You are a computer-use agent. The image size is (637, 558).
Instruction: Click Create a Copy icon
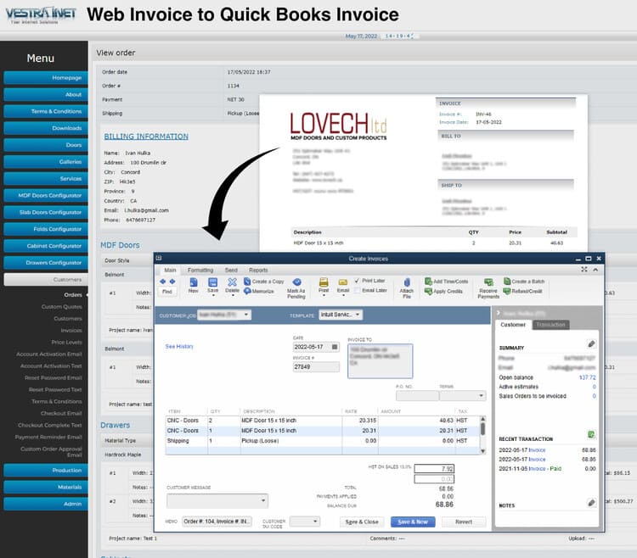(247, 281)
